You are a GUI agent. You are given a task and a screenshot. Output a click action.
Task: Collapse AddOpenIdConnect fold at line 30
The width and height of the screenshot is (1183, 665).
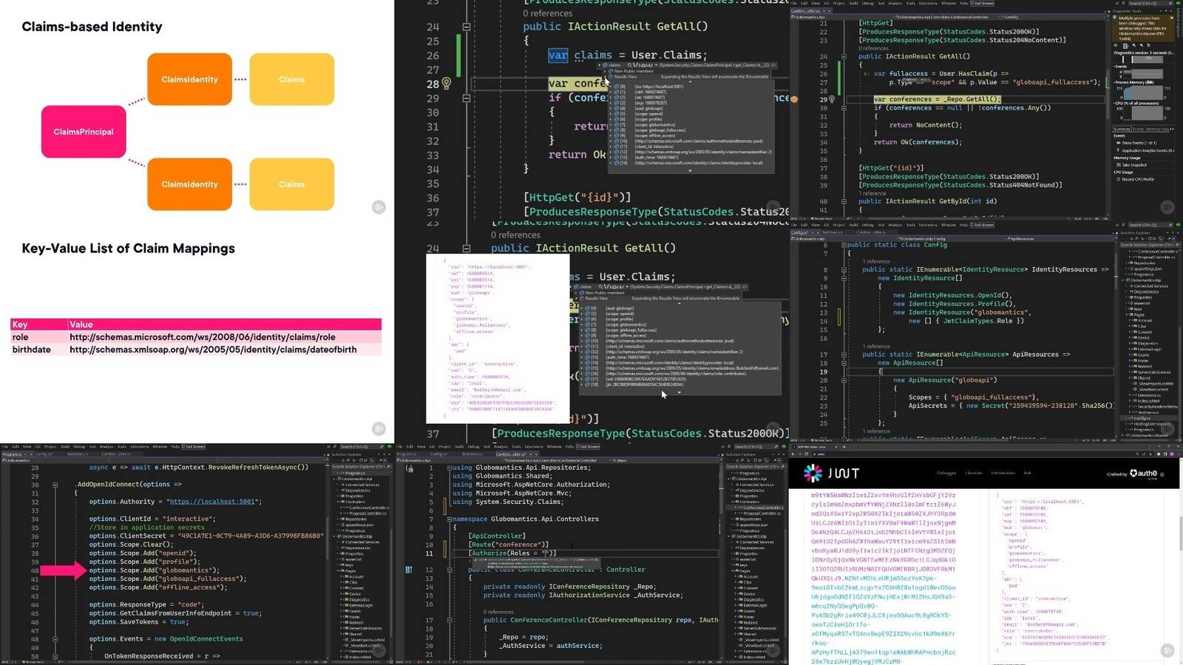[x=55, y=485]
